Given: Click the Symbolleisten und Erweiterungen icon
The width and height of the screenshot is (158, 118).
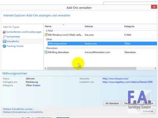Looking at the screenshot, I should (x=4, y=32).
